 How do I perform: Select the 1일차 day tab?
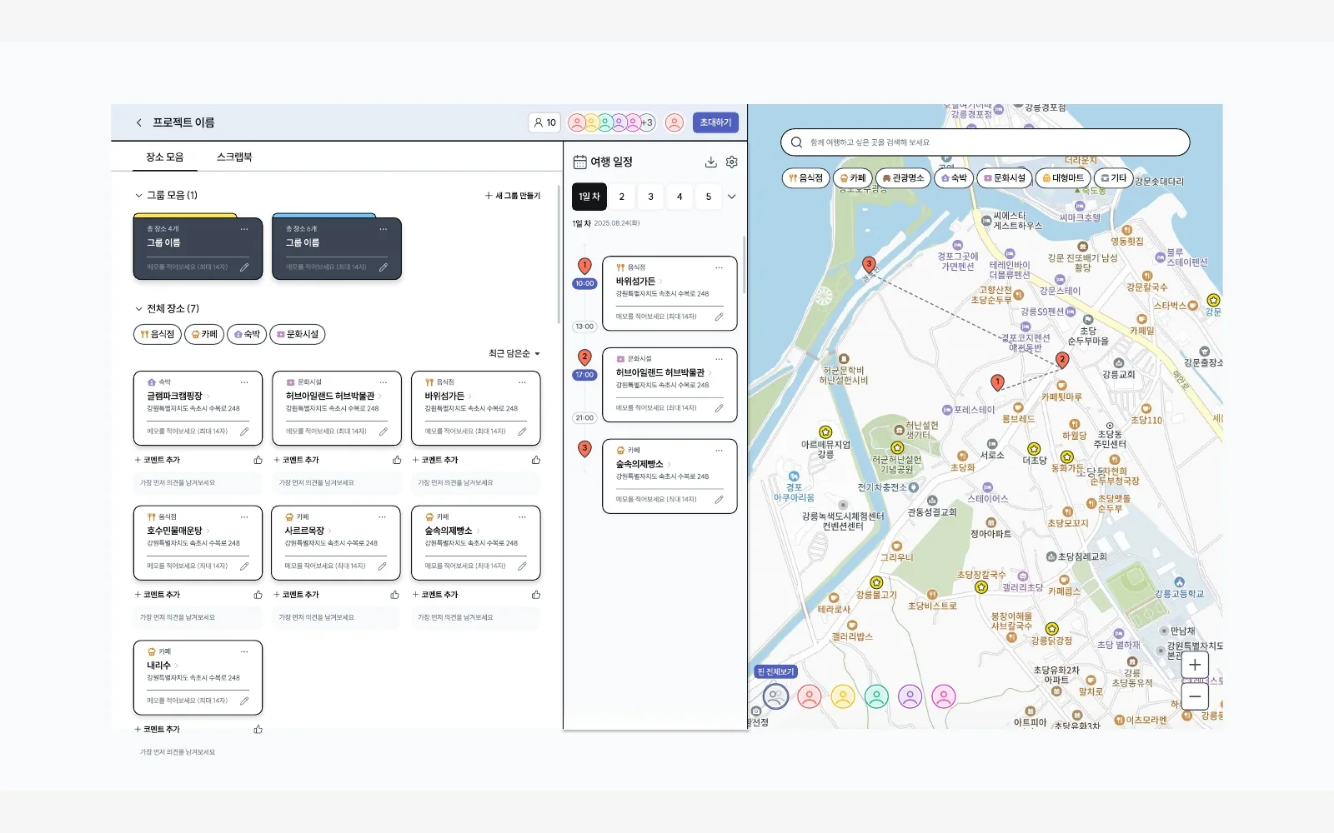click(x=589, y=197)
